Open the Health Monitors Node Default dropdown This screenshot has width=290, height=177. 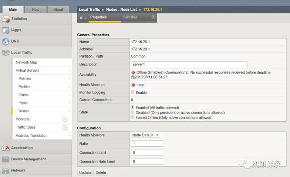coord(145,135)
